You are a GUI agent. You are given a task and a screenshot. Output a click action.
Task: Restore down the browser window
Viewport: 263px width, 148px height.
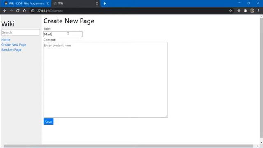point(249,3)
